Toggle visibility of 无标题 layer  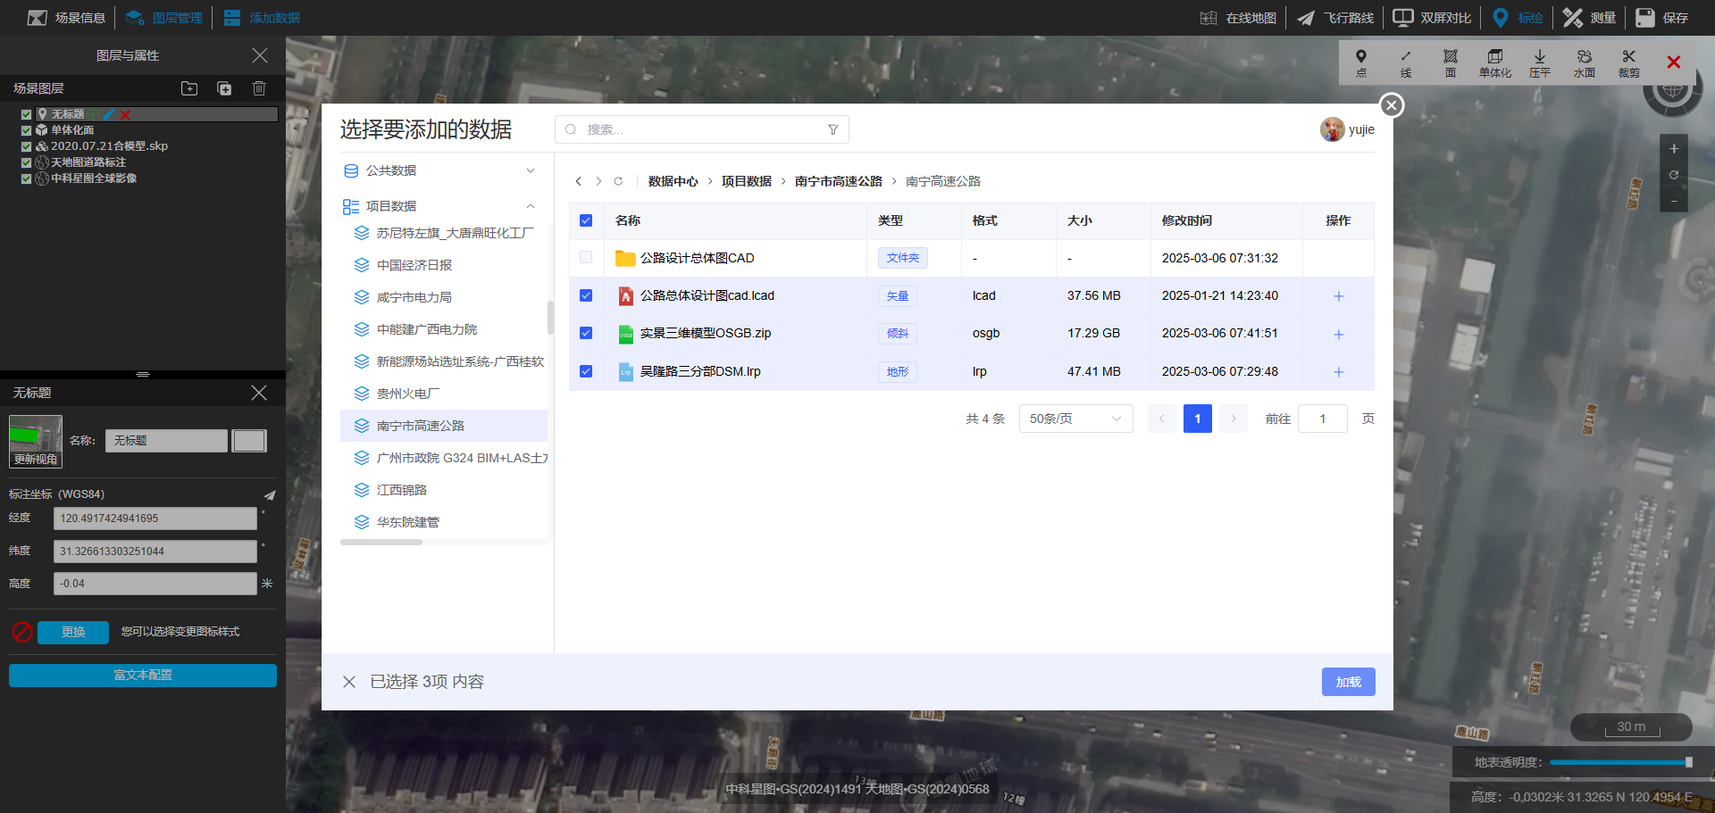(26, 114)
